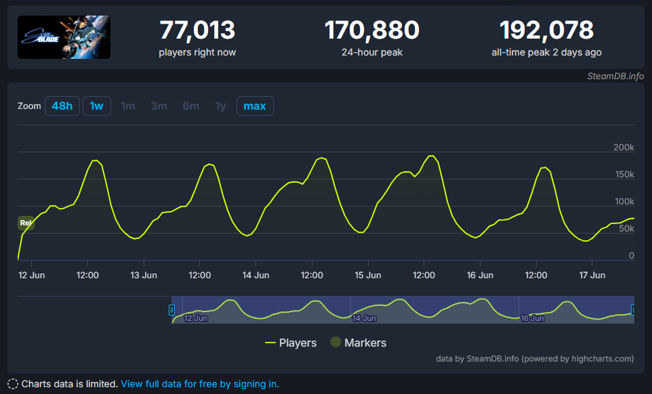Click the 150k y-axis label
Screen dimensions: 652x394
tap(625, 175)
